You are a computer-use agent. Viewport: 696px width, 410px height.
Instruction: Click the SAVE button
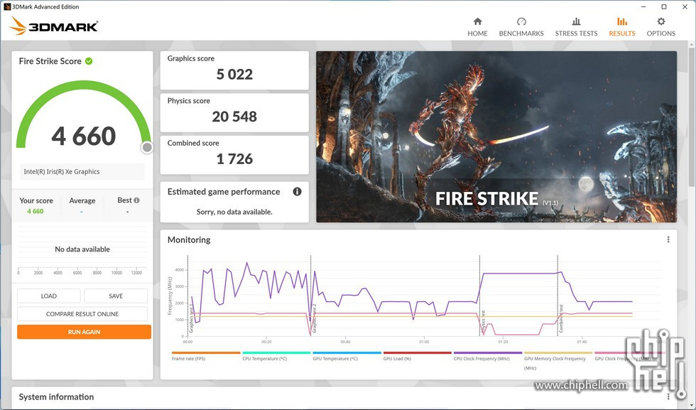(x=116, y=296)
